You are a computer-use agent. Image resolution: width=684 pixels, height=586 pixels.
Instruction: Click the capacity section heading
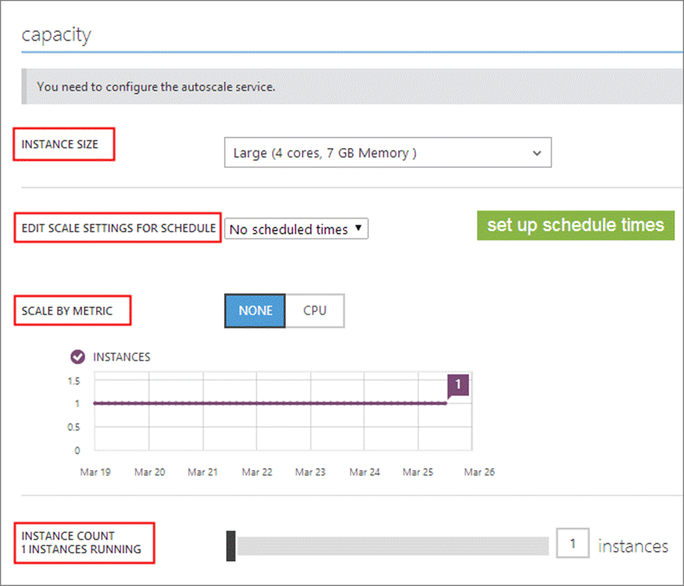click(x=56, y=35)
